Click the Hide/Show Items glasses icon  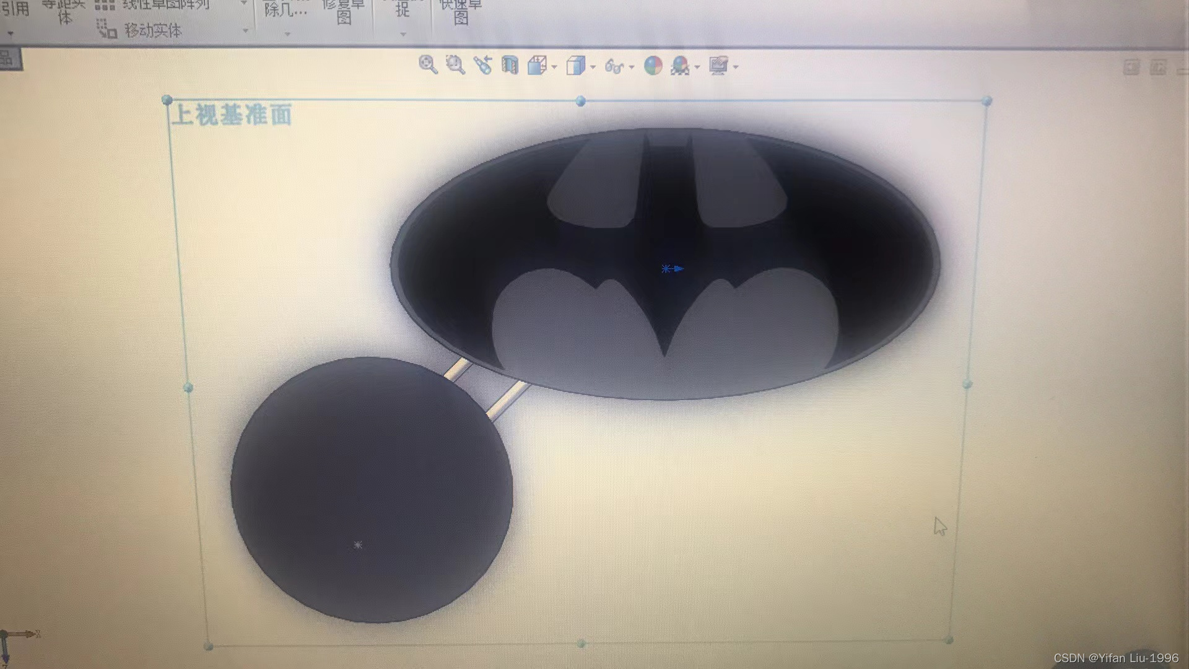tap(614, 66)
